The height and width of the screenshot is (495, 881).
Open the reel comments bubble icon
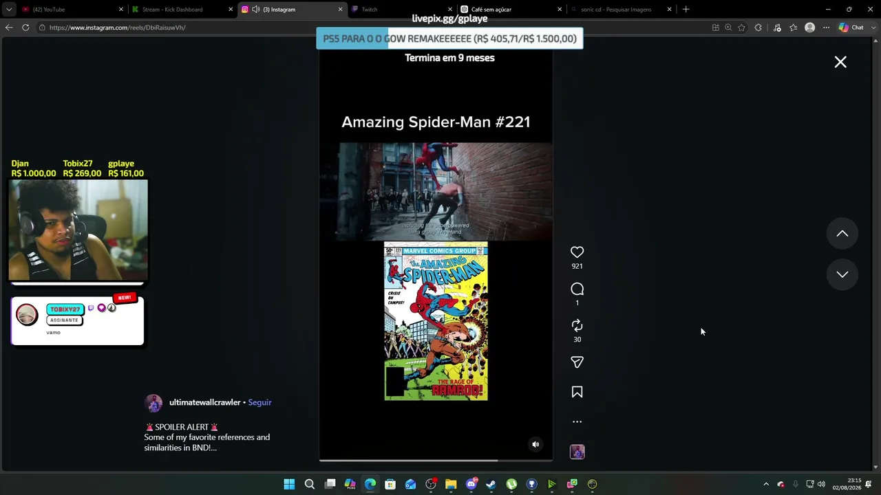click(x=577, y=289)
